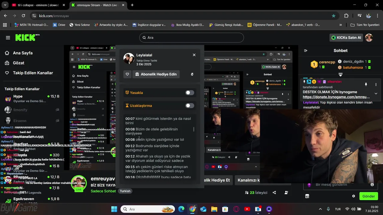Open a new browser tab
This screenshot has height=215, width=383.
(132, 5)
